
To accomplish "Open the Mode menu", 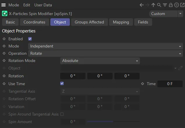I will pyautogui.click(x=14, y=5).
